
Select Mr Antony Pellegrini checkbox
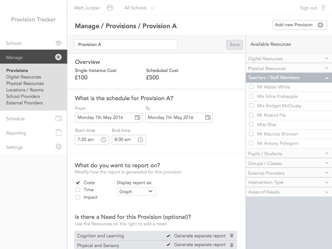251,143
